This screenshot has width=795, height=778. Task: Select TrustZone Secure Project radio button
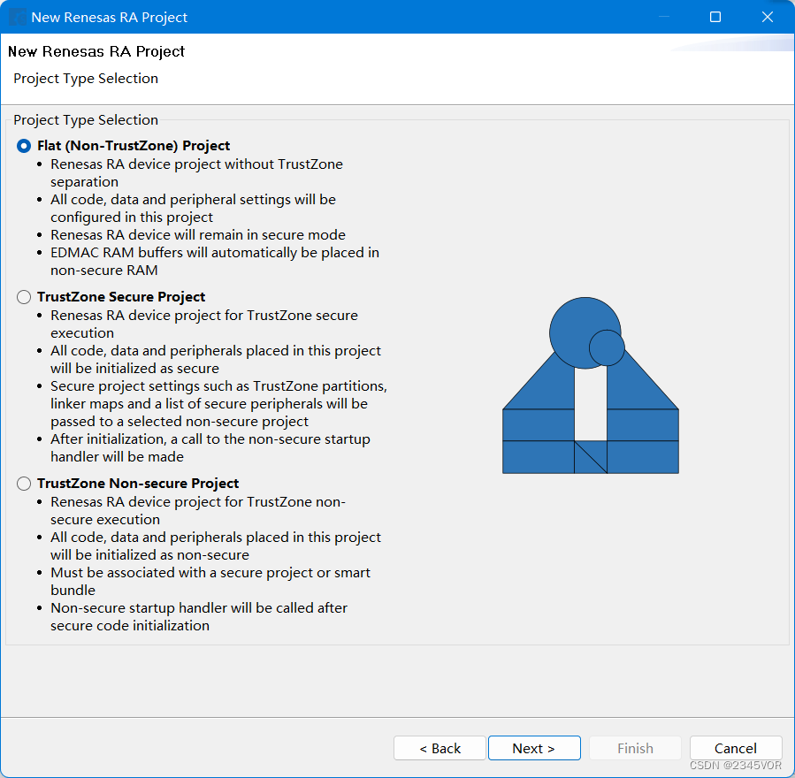[x=24, y=297]
